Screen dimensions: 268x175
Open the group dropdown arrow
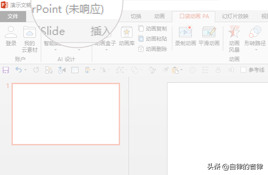[127, 70]
